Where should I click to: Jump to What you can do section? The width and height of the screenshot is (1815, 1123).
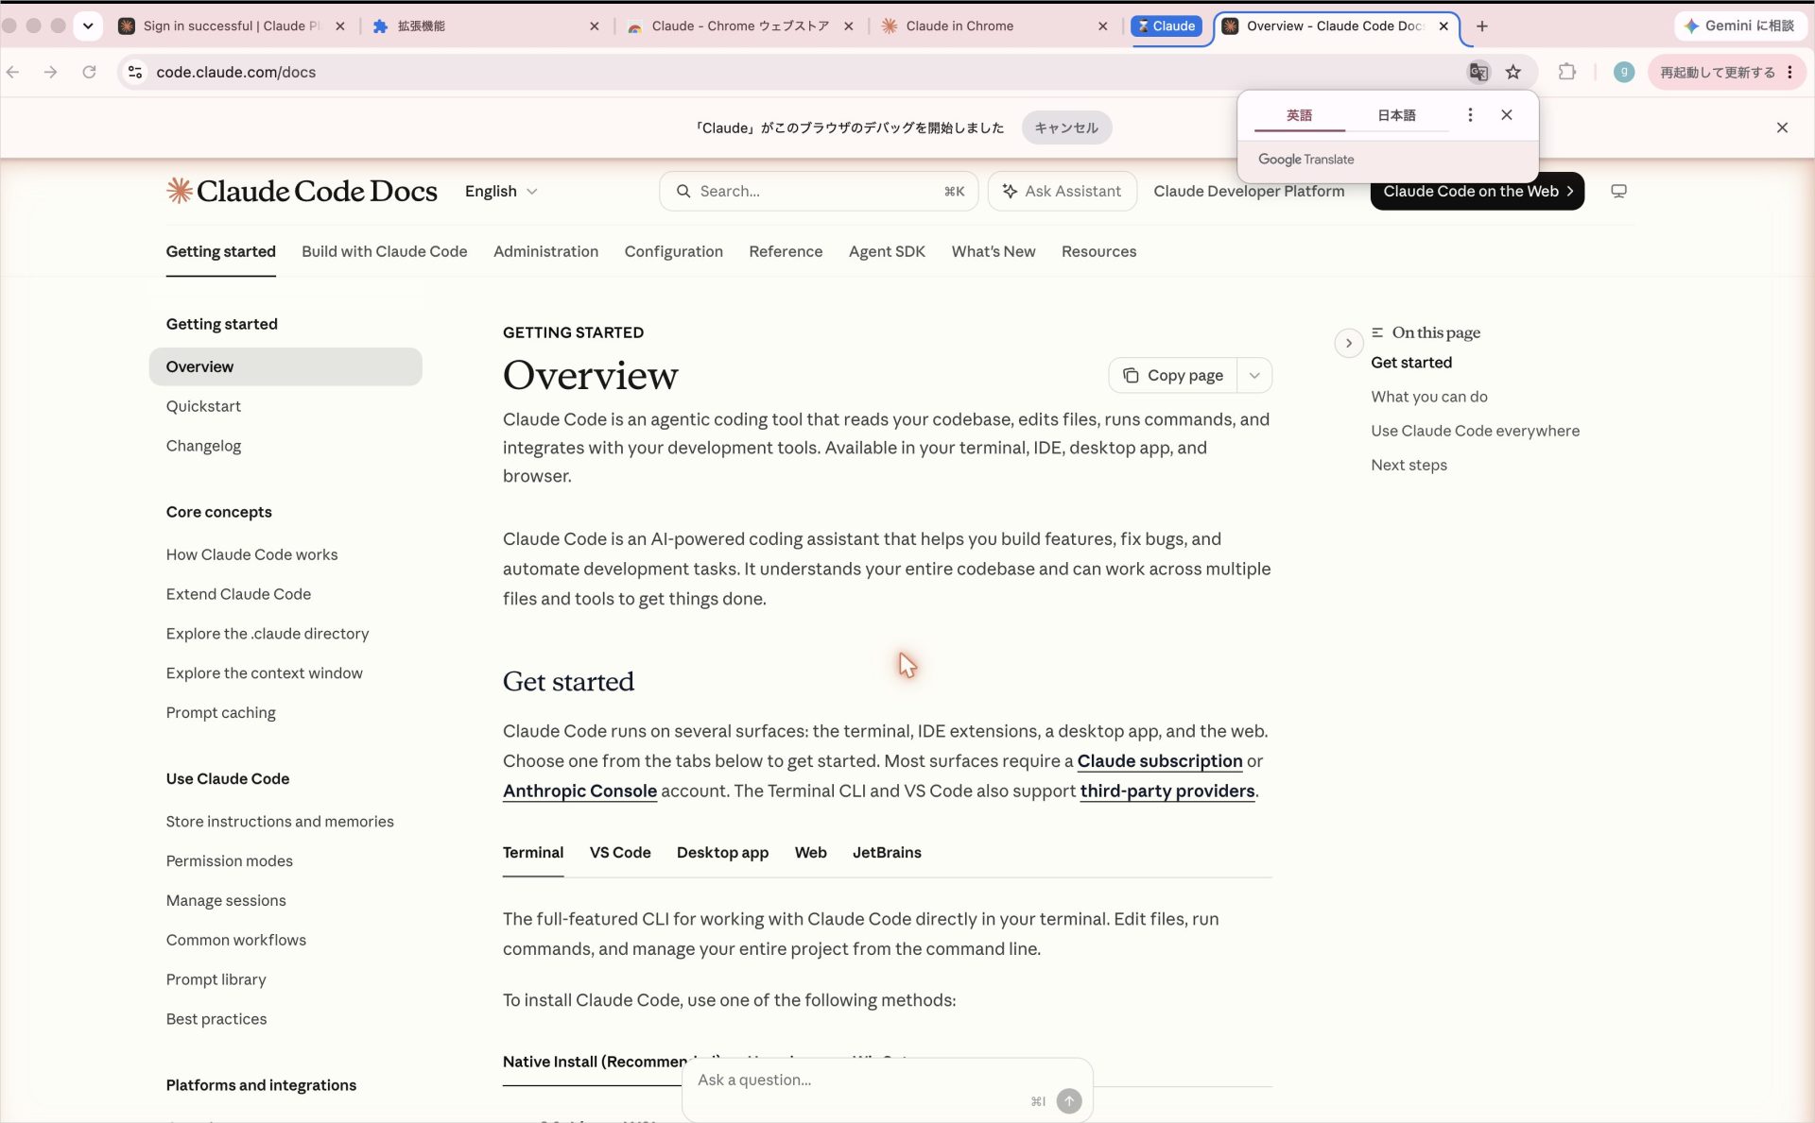tap(1428, 397)
